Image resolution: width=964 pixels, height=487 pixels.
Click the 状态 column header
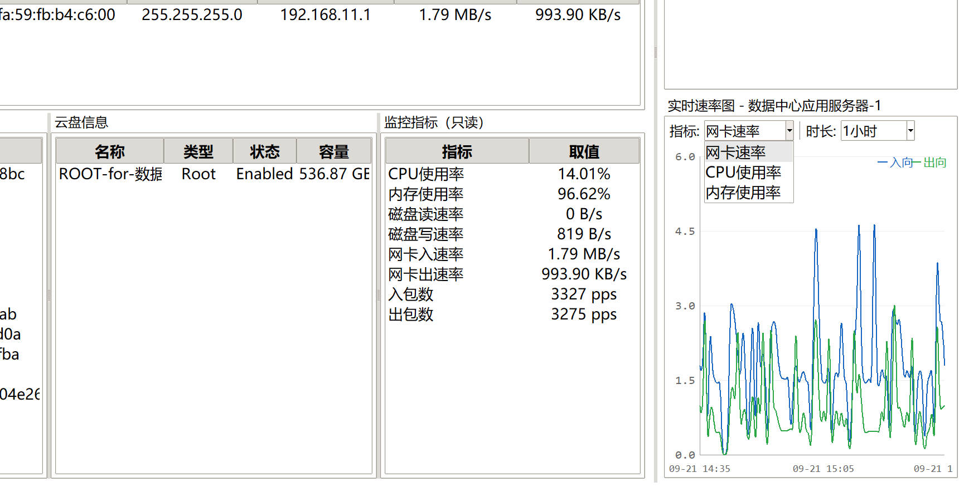coord(265,151)
